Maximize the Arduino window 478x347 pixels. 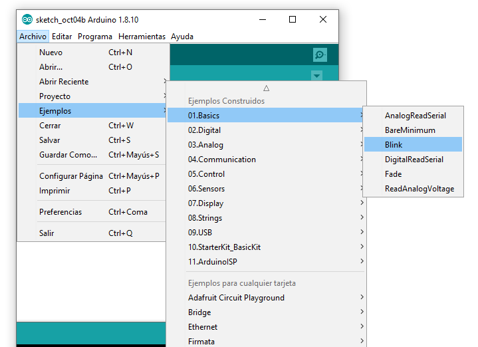[293, 19]
